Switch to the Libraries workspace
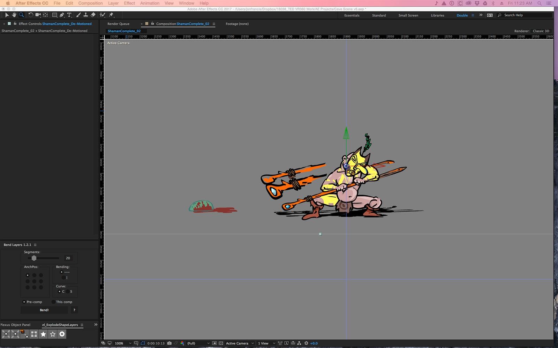Screen dimensions: 558x348 coord(437,15)
